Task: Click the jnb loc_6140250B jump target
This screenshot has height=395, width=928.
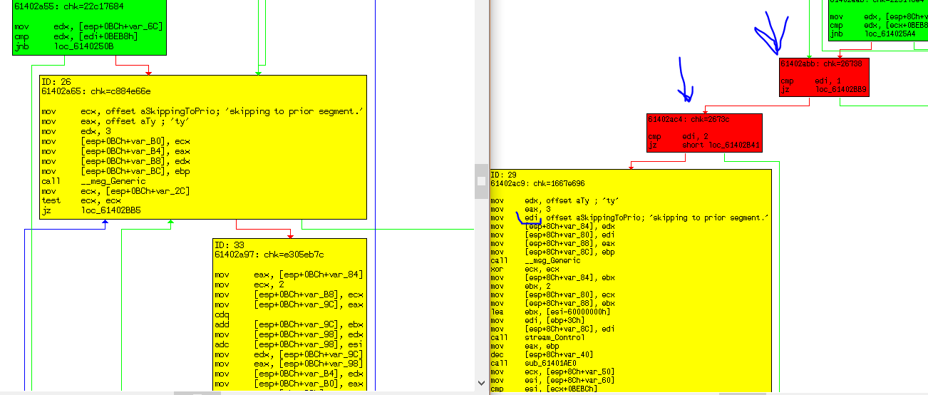Action: (x=83, y=47)
